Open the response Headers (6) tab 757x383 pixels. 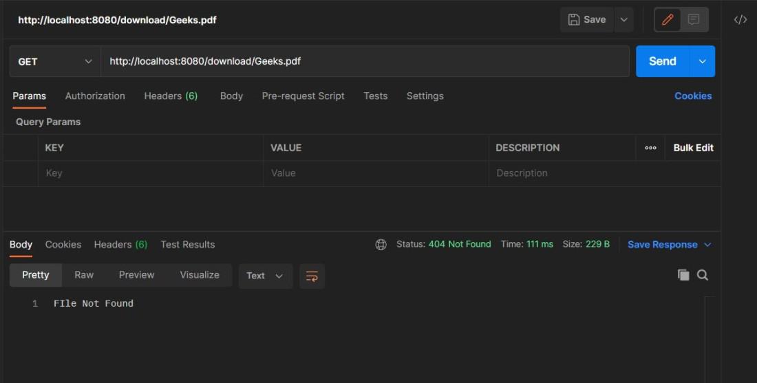pyautogui.click(x=120, y=245)
